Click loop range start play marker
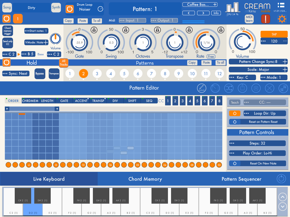290x217 pixels. tap(7, 109)
